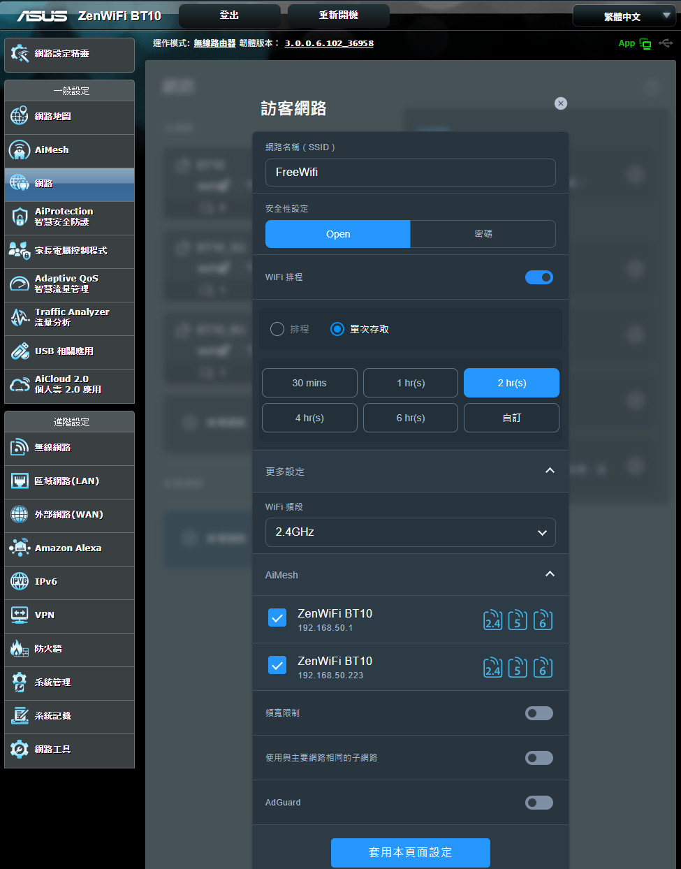
Task: Click the LAN (區域網路) icon
Action: (20, 481)
